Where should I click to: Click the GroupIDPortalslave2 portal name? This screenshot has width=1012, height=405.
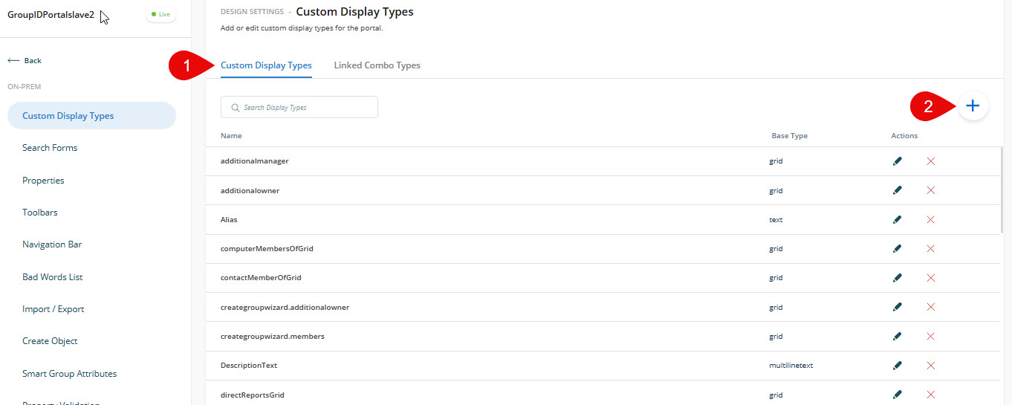tap(51, 15)
